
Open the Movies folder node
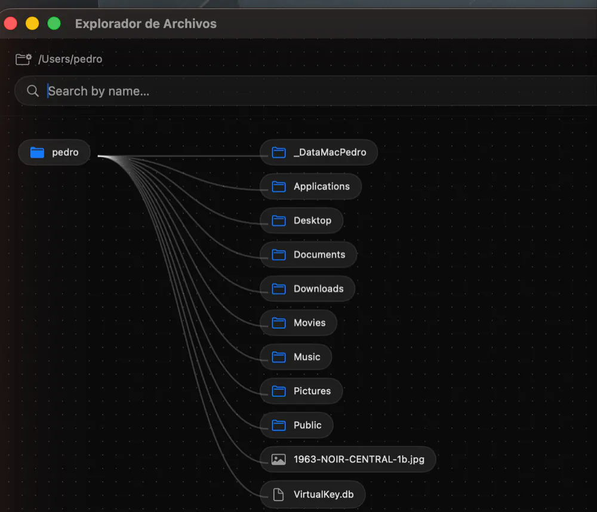coord(298,323)
